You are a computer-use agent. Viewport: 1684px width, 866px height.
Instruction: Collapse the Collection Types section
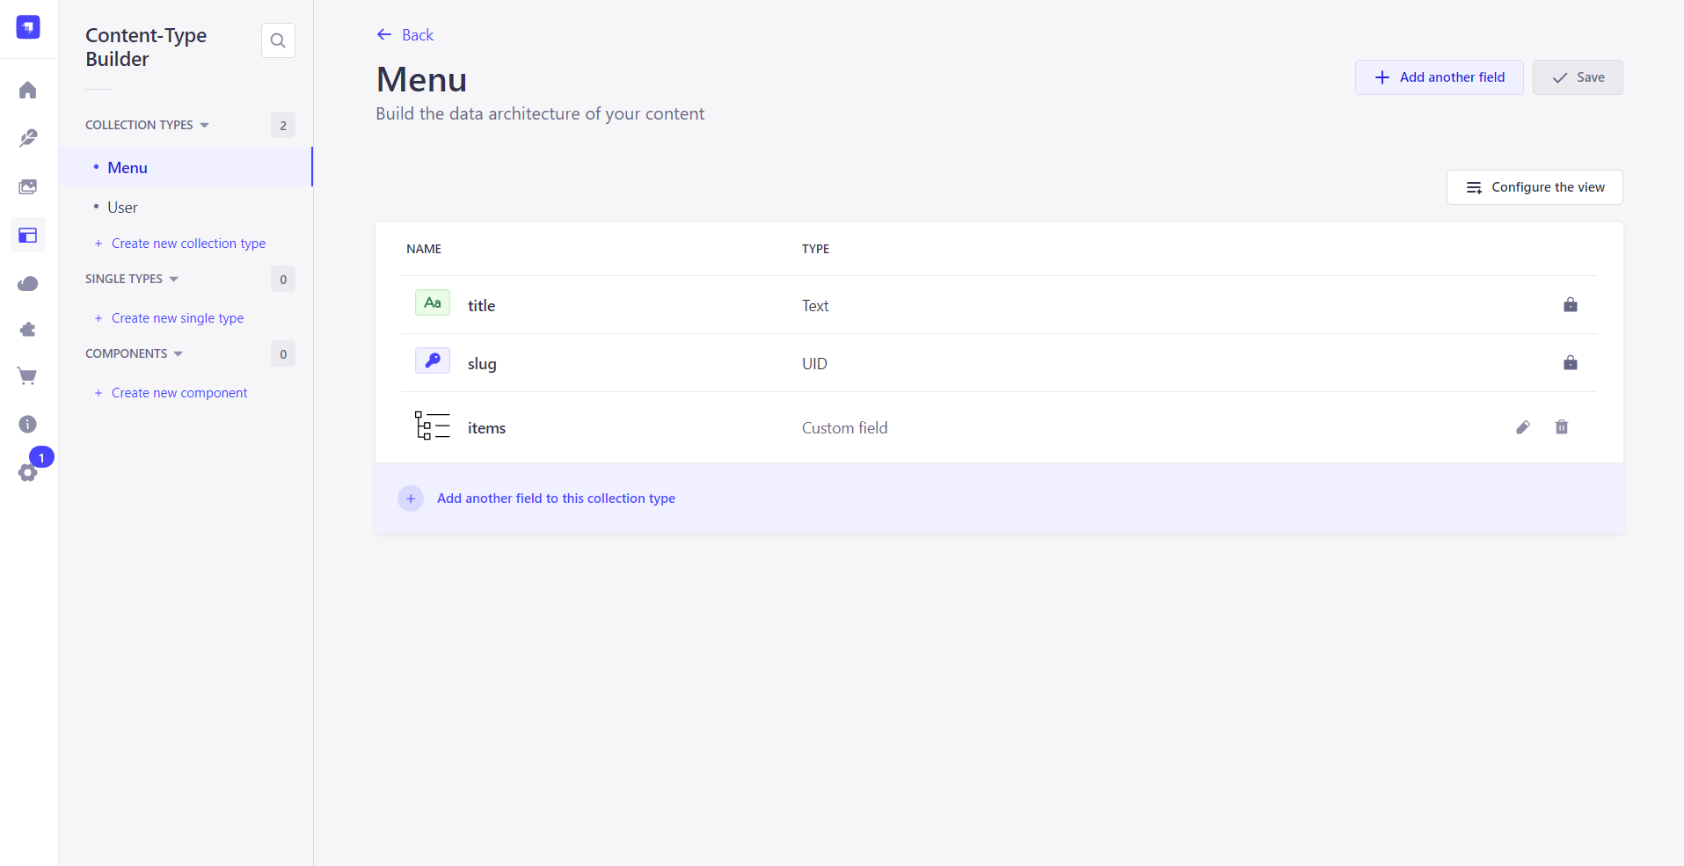tap(148, 125)
